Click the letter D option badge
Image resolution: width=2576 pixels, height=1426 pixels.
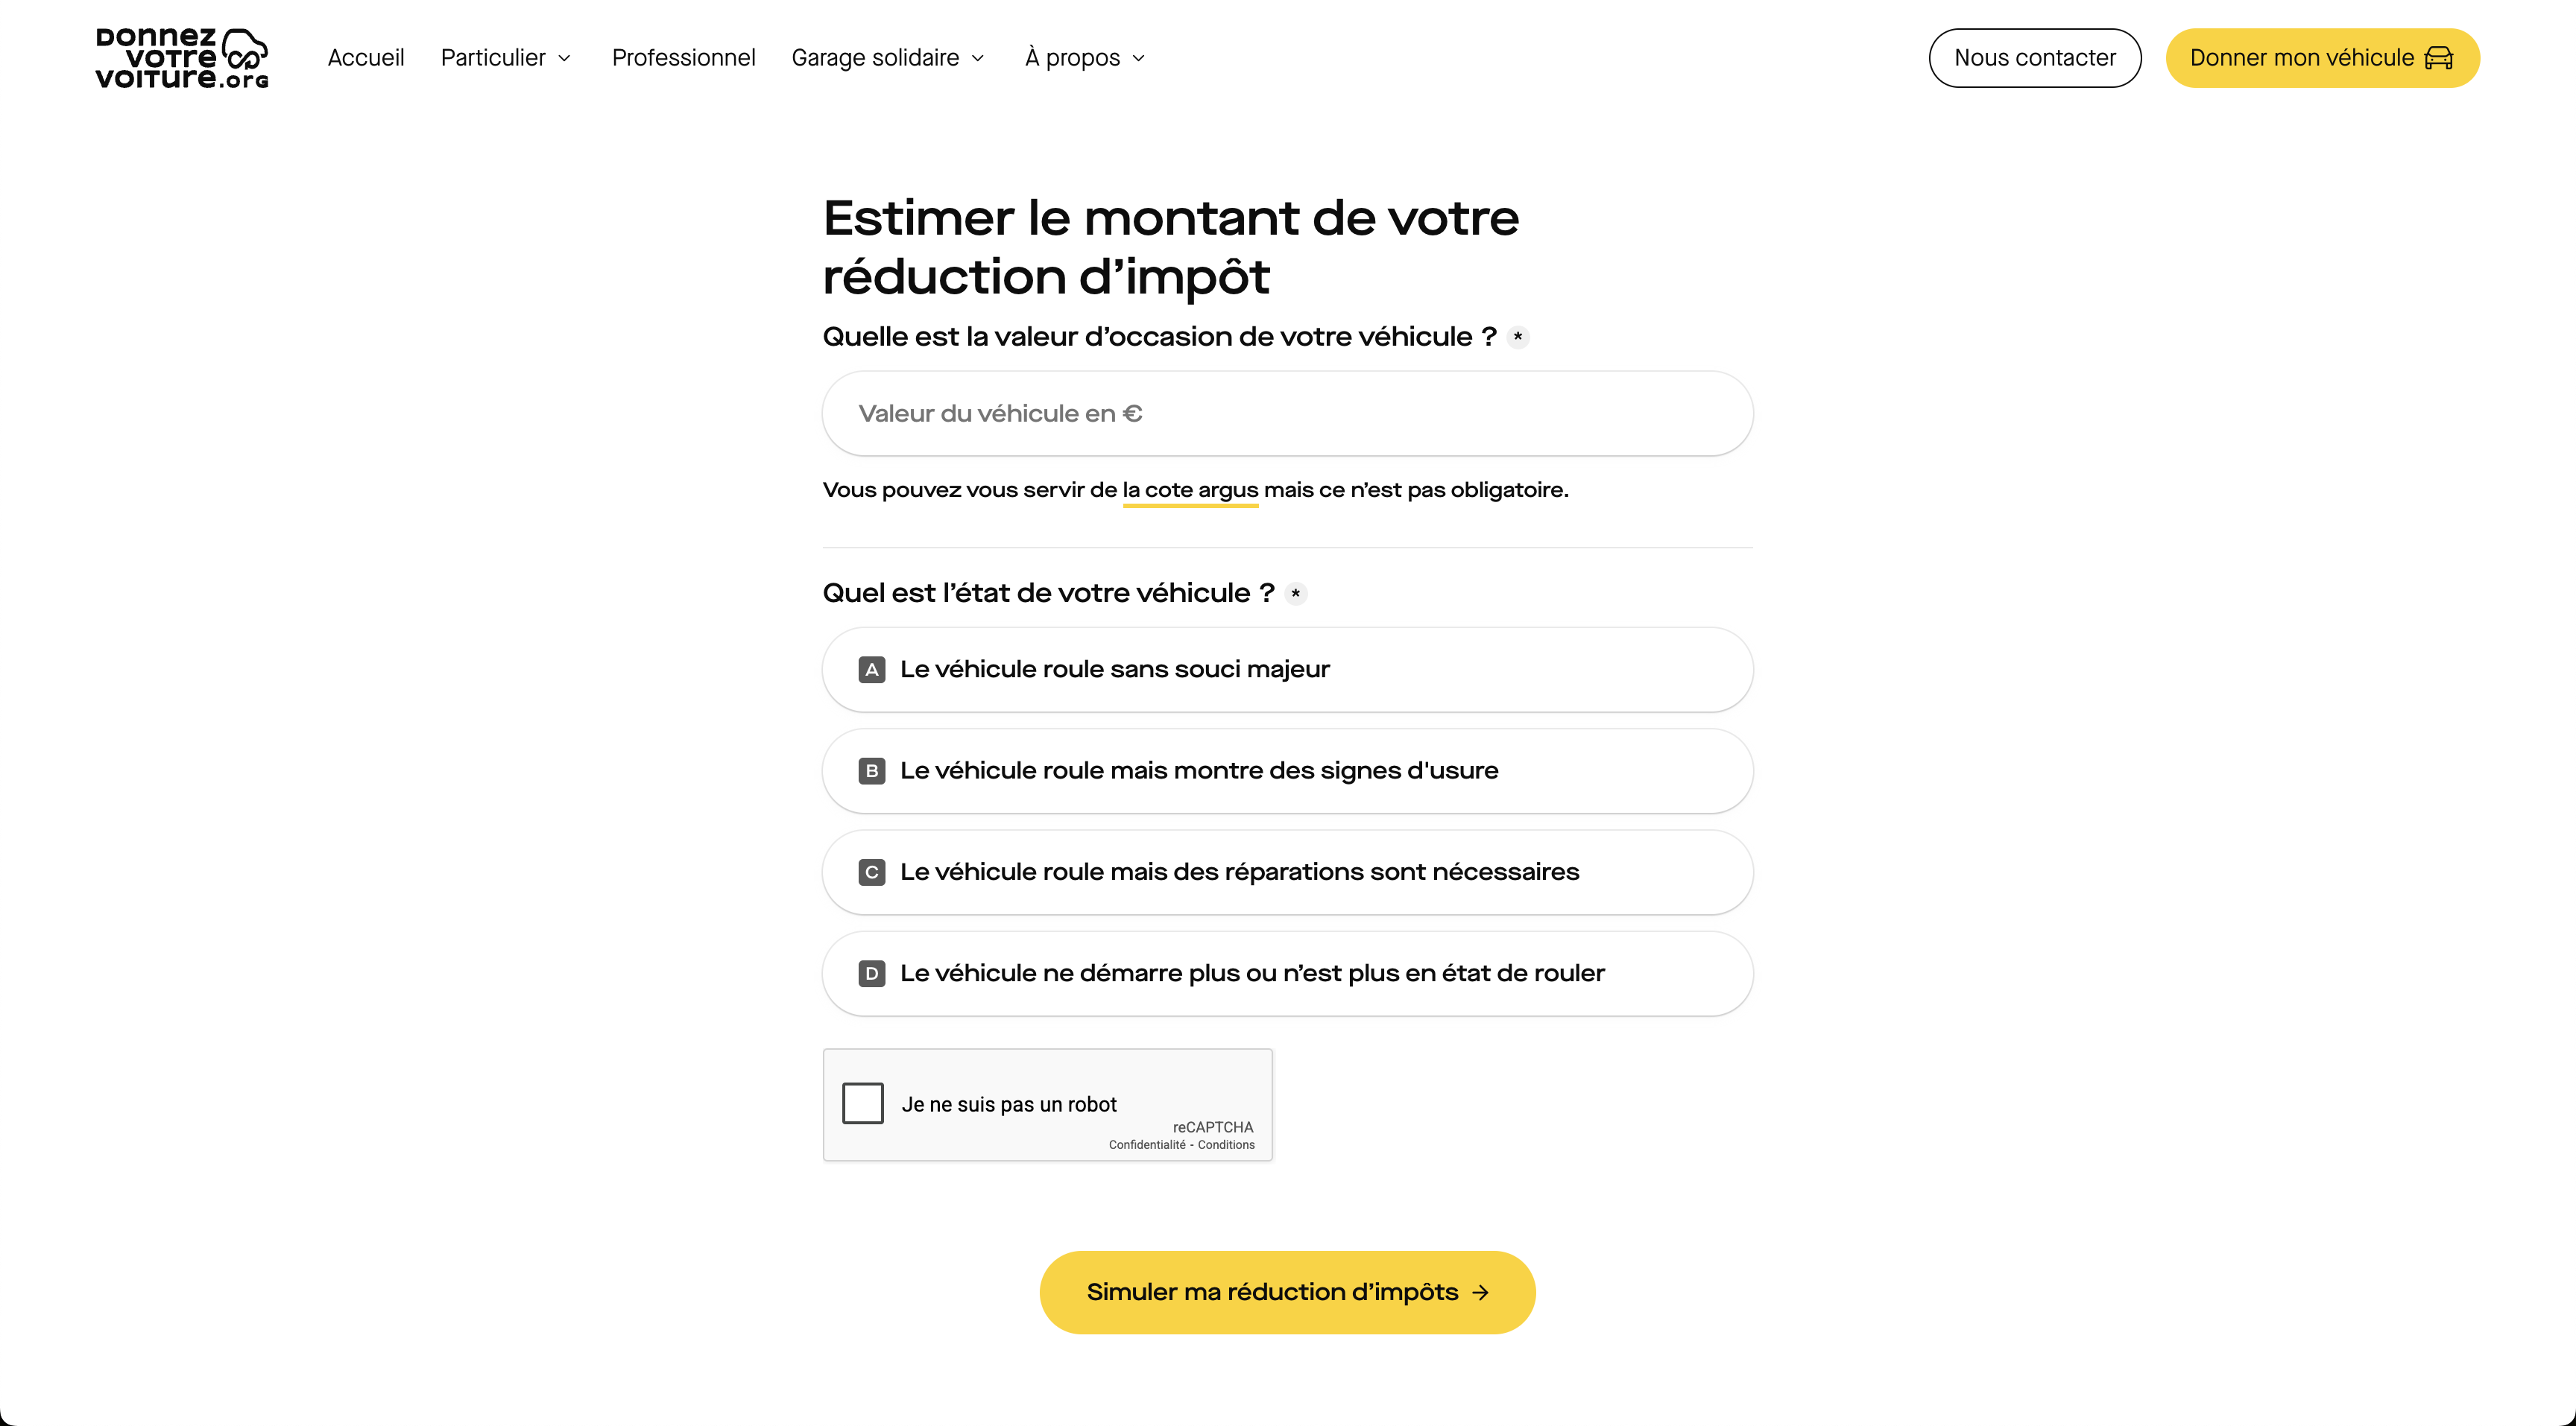coord(871,973)
